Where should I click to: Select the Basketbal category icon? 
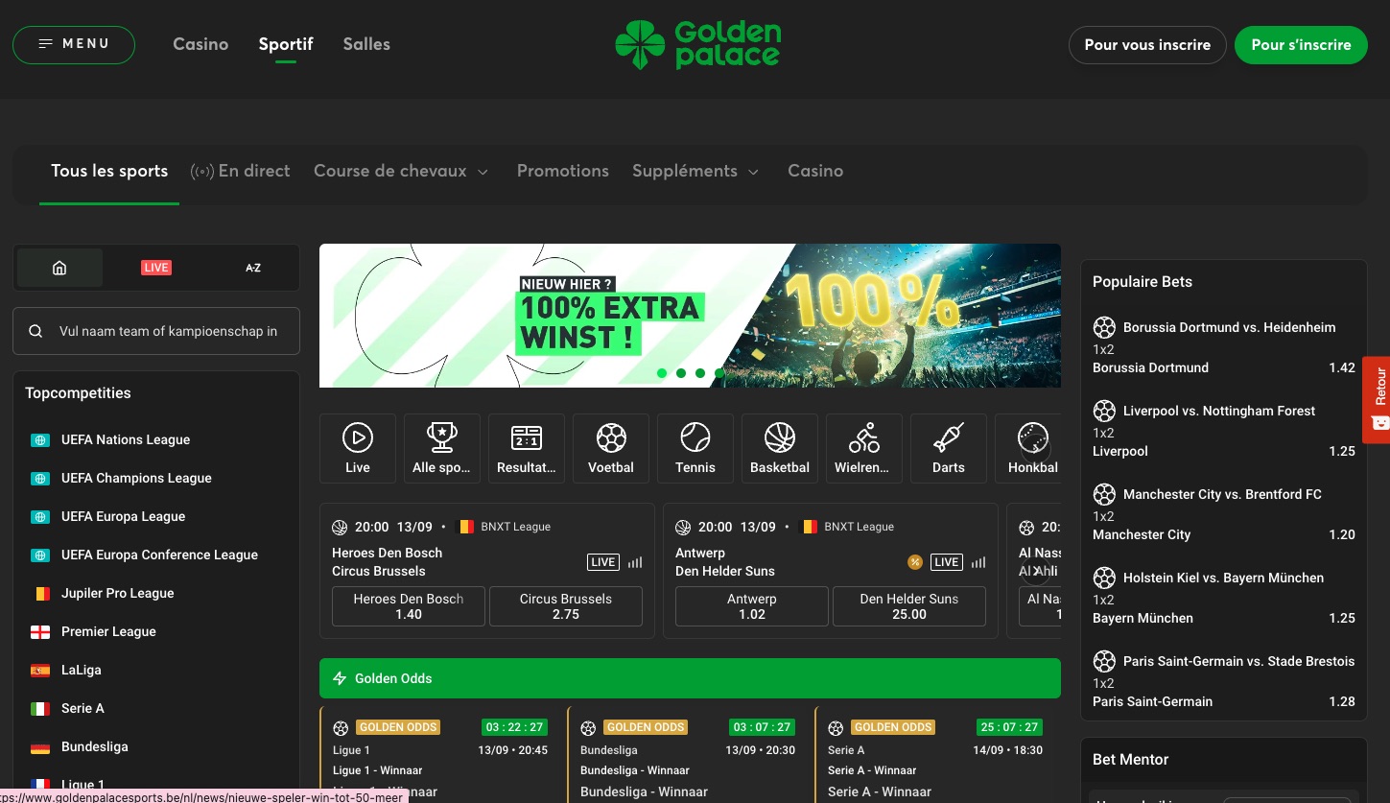[780, 448]
